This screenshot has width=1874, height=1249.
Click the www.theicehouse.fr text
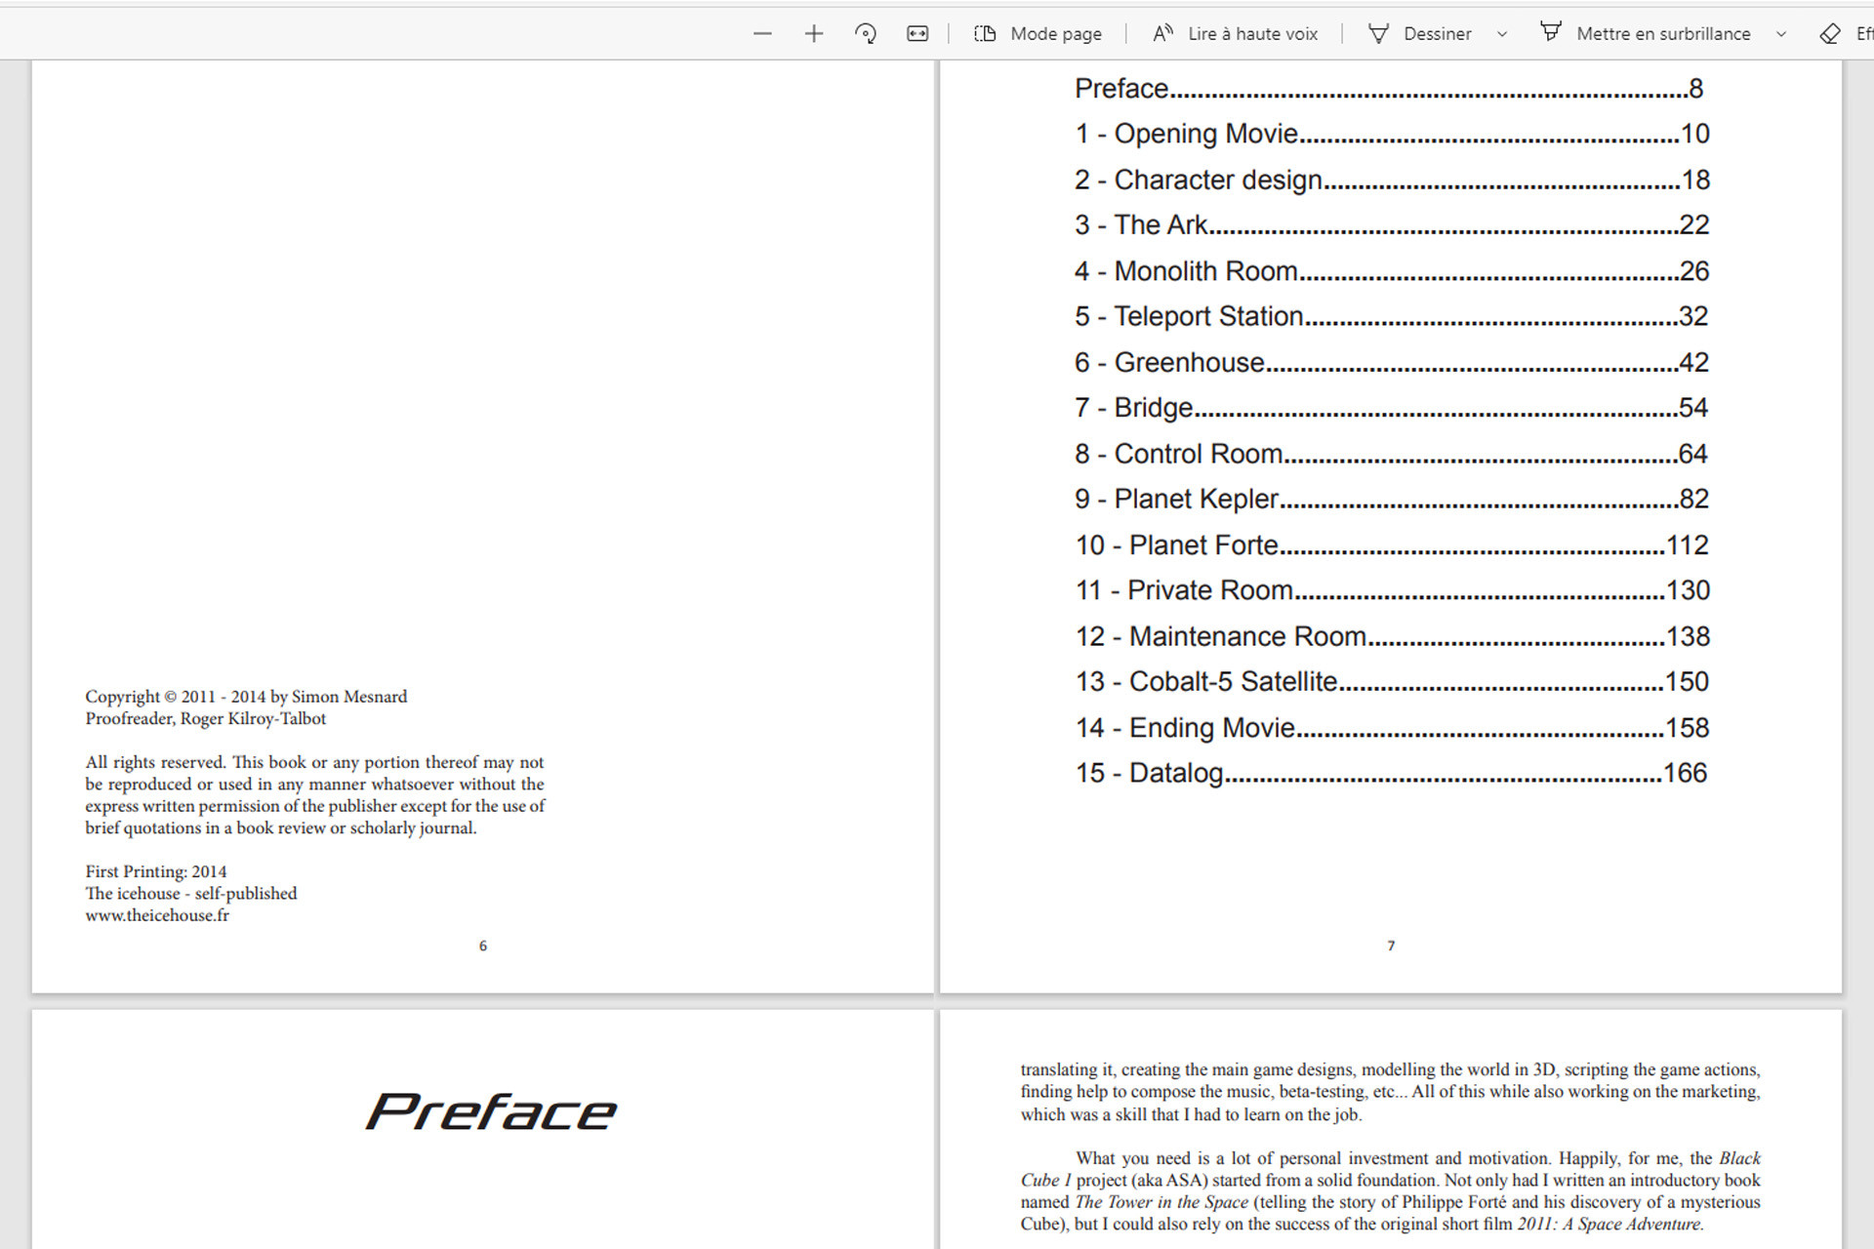(x=157, y=915)
